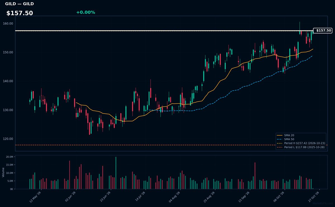This screenshot has width=335, height=207.
Task: Click the 25 Aug '26 date label
Action: 209,196
